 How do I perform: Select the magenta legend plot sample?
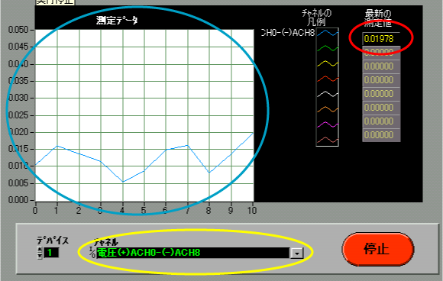point(327,124)
